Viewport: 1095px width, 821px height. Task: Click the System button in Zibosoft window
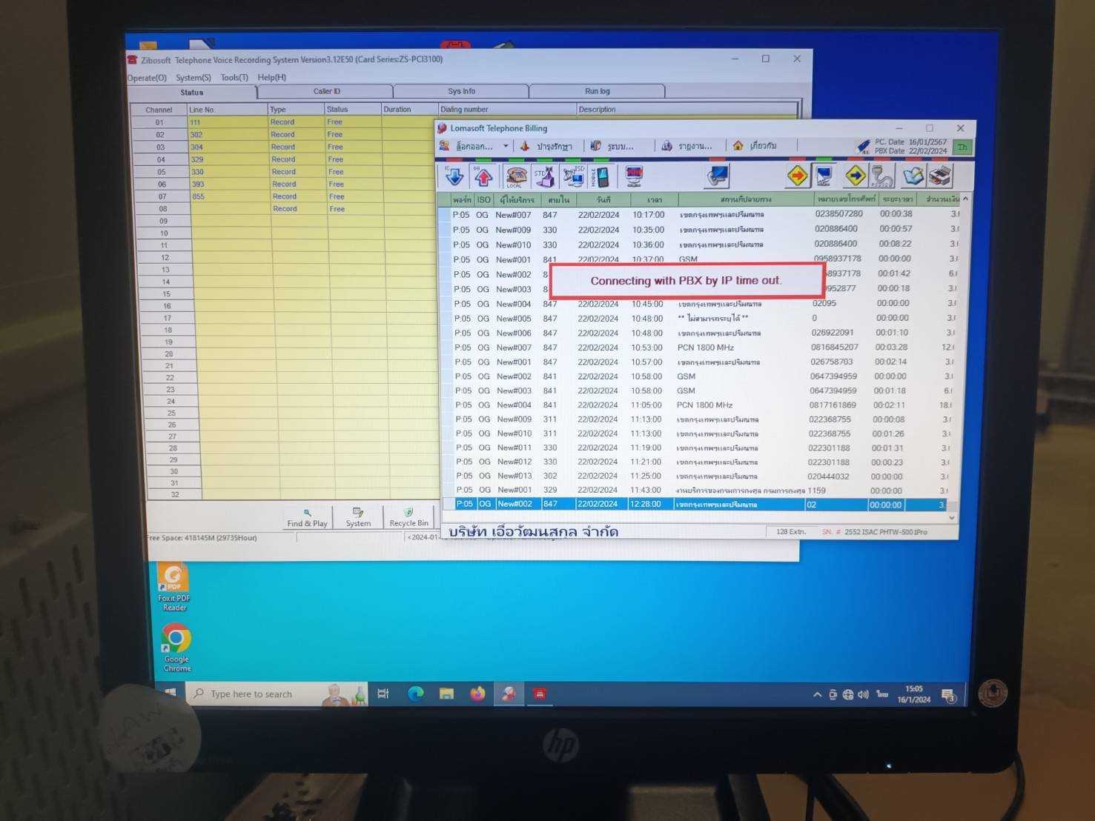click(358, 517)
